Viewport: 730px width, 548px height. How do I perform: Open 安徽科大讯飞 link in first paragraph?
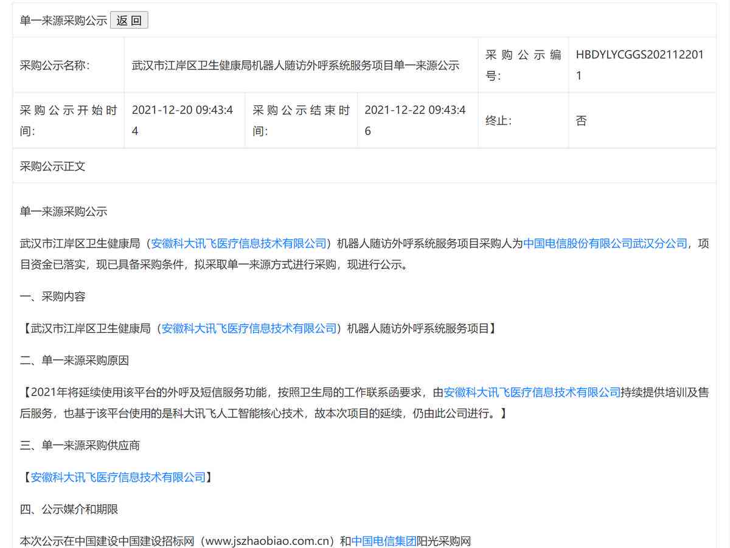coord(239,243)
